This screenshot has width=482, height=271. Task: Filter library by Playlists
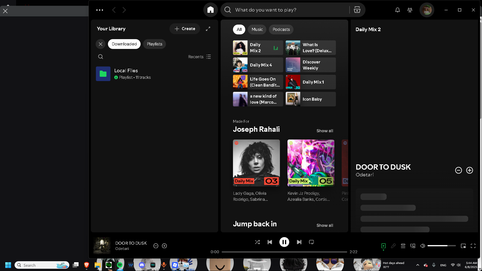pos(155,44)
